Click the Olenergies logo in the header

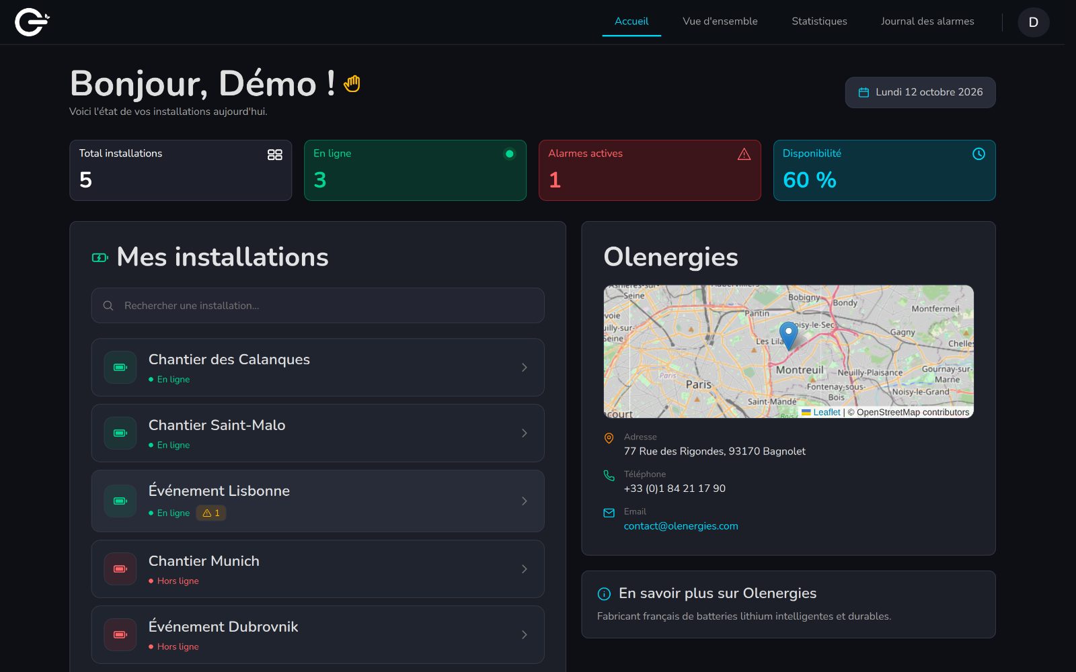click(x=32, y=22)
